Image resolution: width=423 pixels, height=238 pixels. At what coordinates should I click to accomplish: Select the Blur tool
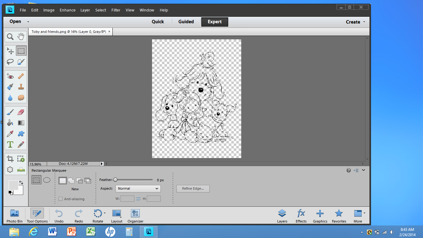point(10,98)
